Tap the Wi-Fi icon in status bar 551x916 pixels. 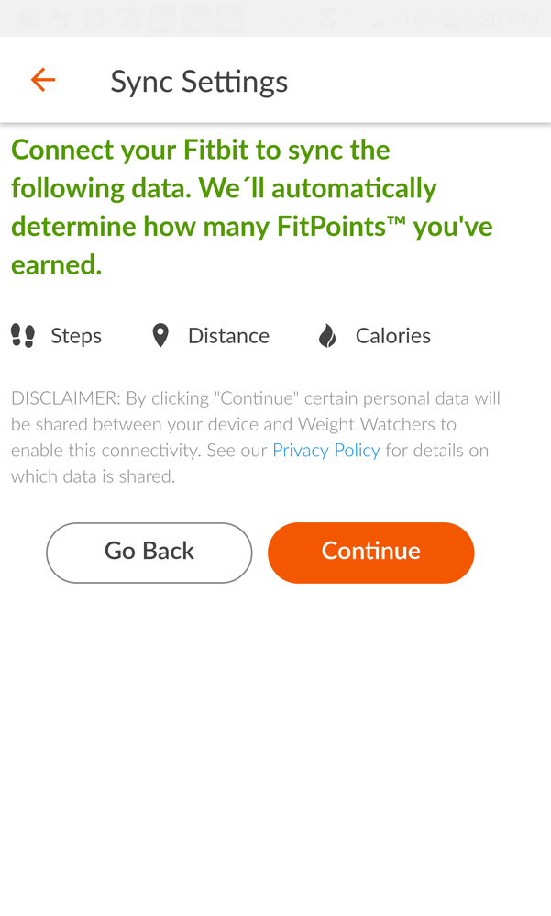328,18
